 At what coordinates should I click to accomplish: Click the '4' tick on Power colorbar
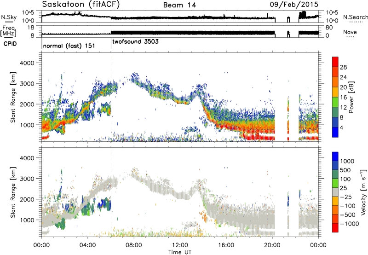point(341,127)
